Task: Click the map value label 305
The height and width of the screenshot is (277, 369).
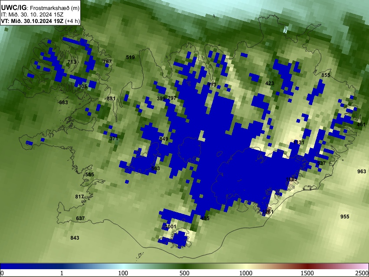Action: (82, 86)
